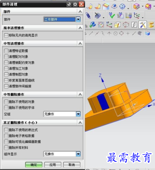Check 清理加工对象 checkbox
155x170 pixels.
click(x=6, y=68)
